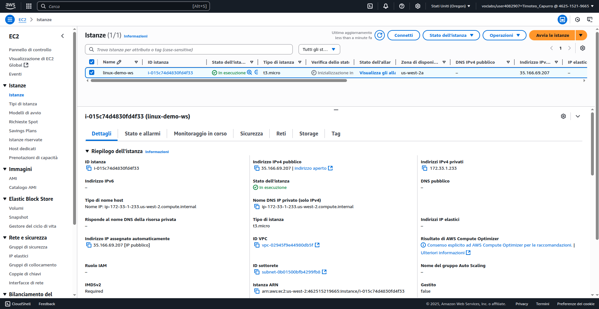Collapse the Elastic Block Store section
Screen dimensions: 599x309
click(5, 199)
